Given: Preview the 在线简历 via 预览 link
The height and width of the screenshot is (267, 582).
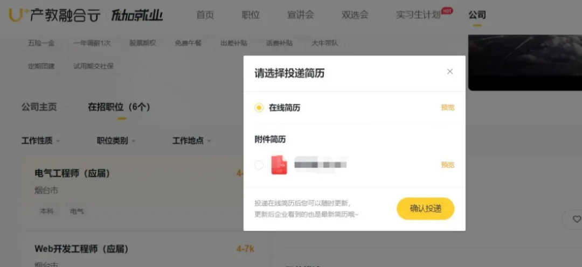Looking at the screenshot, I should 447,108.
